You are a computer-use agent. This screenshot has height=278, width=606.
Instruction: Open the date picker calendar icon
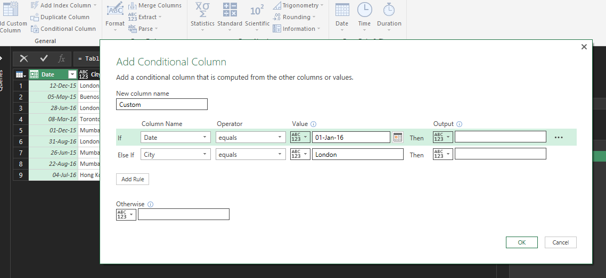tap(398, 137)
